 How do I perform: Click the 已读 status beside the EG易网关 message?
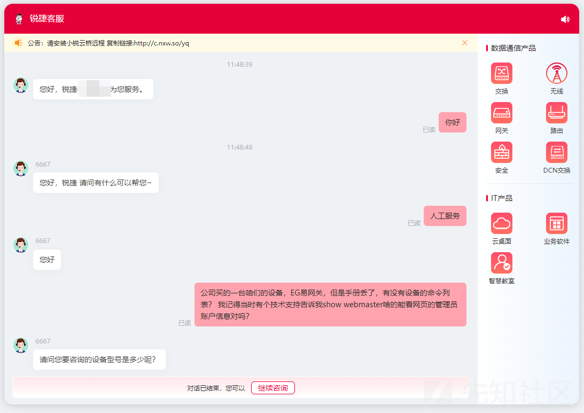point(185,323)
